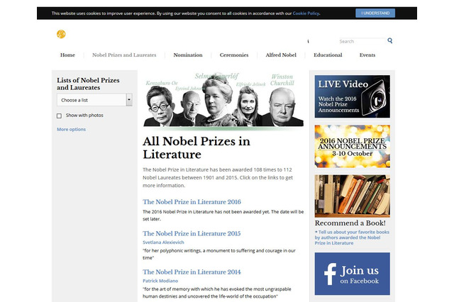Open The Nobel Prize in Literature 2015 link
The height and width of the screenshot is (302, 454).
tap(192, 233)
